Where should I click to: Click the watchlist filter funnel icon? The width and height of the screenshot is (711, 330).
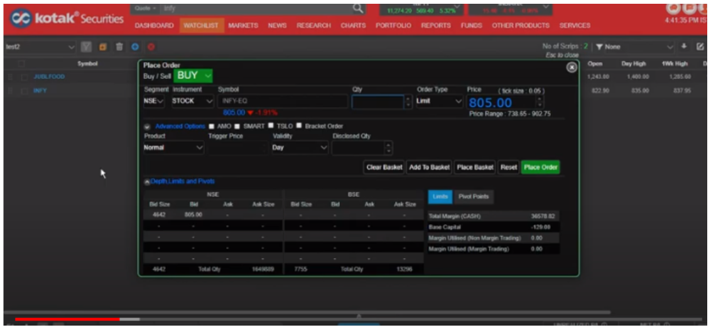87,47
